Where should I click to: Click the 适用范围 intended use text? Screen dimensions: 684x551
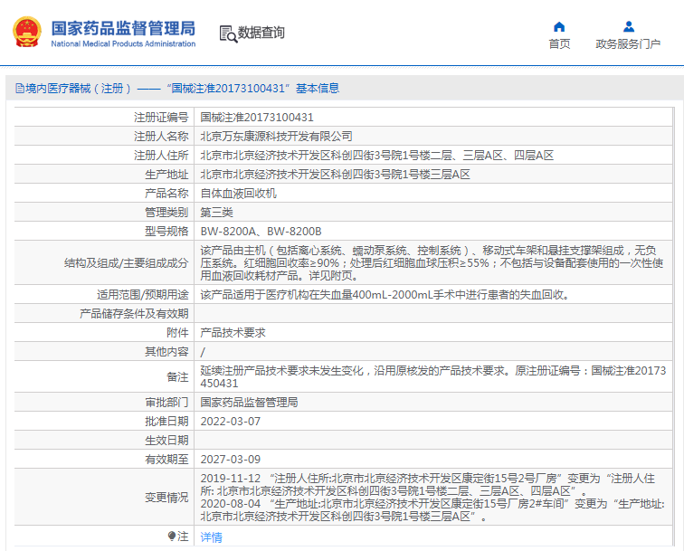click(385, 295)
